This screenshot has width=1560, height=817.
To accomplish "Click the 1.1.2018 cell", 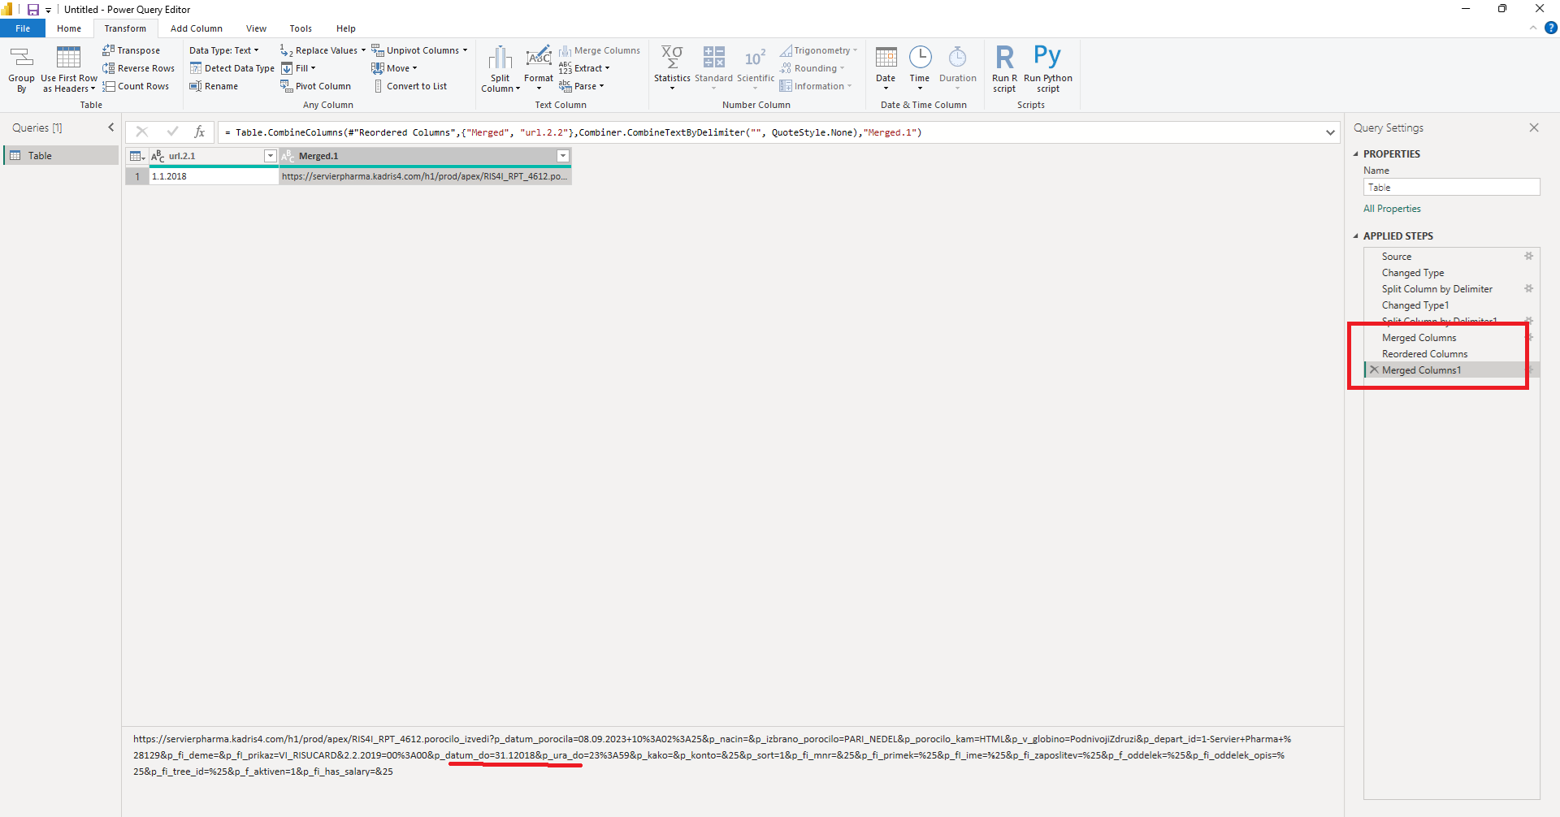I will tap(214, 176).
